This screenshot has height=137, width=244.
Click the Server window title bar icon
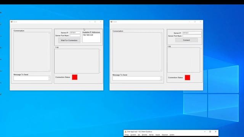coord(12,22)
